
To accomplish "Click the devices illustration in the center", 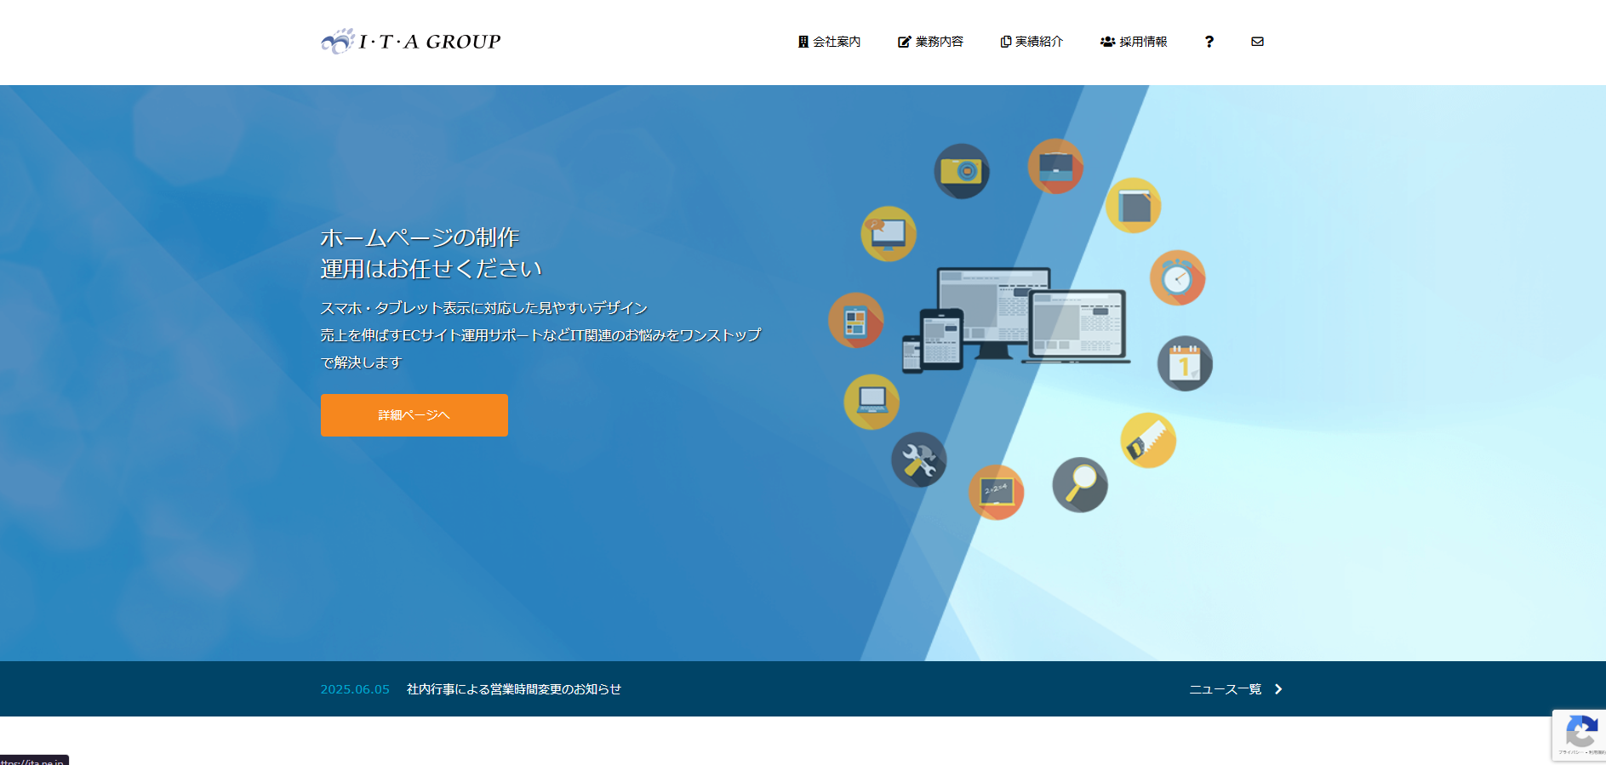I will 1017,319.
